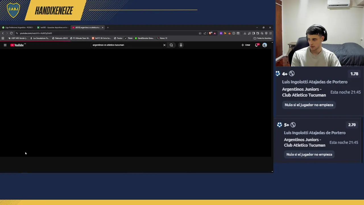Go back with browser back arrow
This screenshot has width=364, height=205.
point(3,33)
